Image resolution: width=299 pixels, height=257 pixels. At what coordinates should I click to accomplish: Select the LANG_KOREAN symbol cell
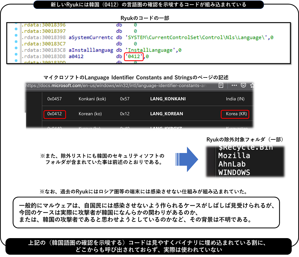tap(166, 114)
